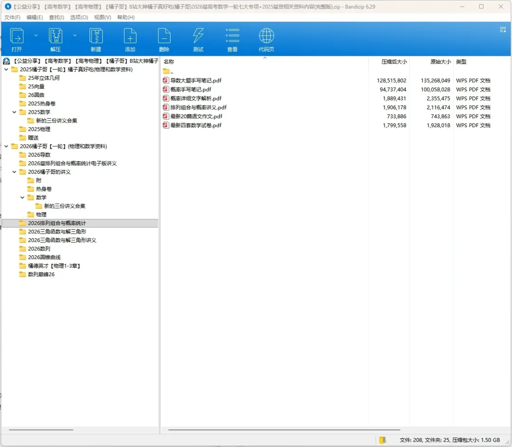
Task: Click PDF icon of 导数大题手写笔记.pdf
Action: pos(166,80)
